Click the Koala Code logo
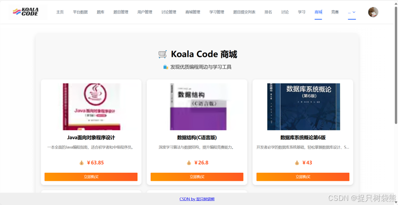This screenshot has width=398, height=205. 26,12
